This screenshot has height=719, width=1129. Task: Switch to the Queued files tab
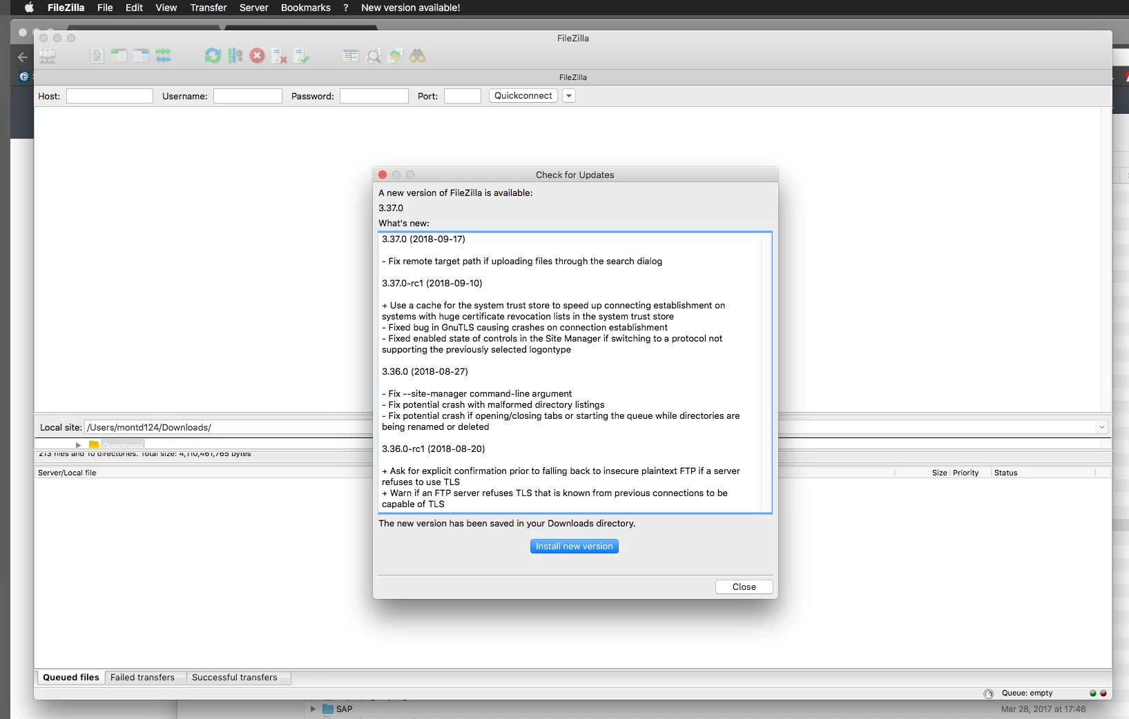[x=71, y=678]
